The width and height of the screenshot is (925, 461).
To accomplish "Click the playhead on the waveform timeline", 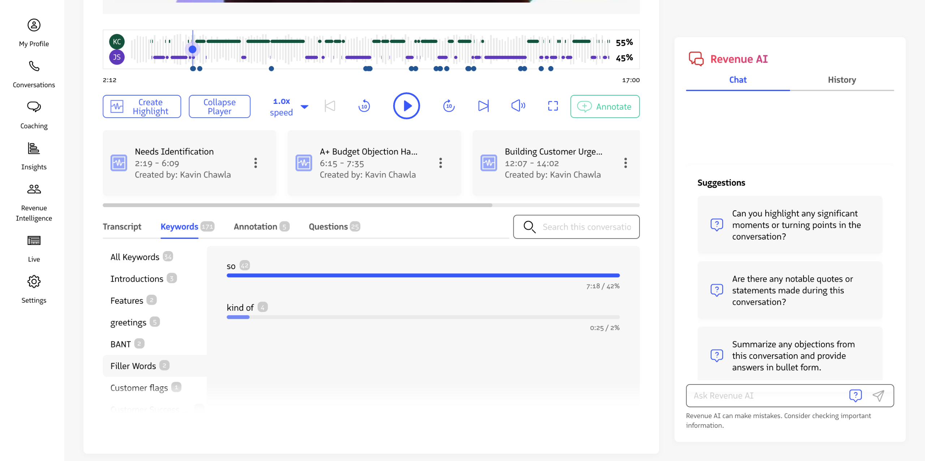I will [193, 49].
